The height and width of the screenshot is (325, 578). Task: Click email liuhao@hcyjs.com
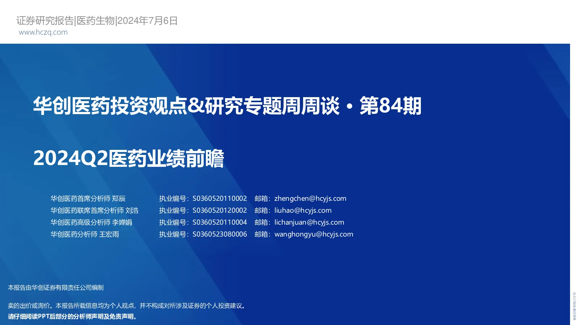[x=303, y=211]
